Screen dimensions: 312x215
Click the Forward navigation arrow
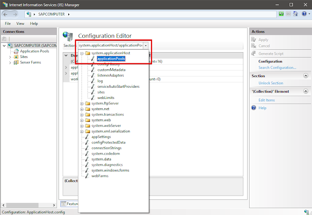click(15, 14)
